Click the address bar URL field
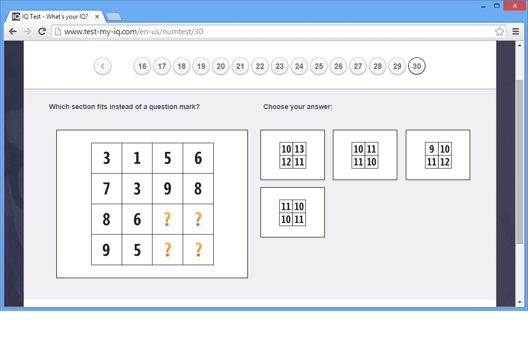 click(279, 32)
